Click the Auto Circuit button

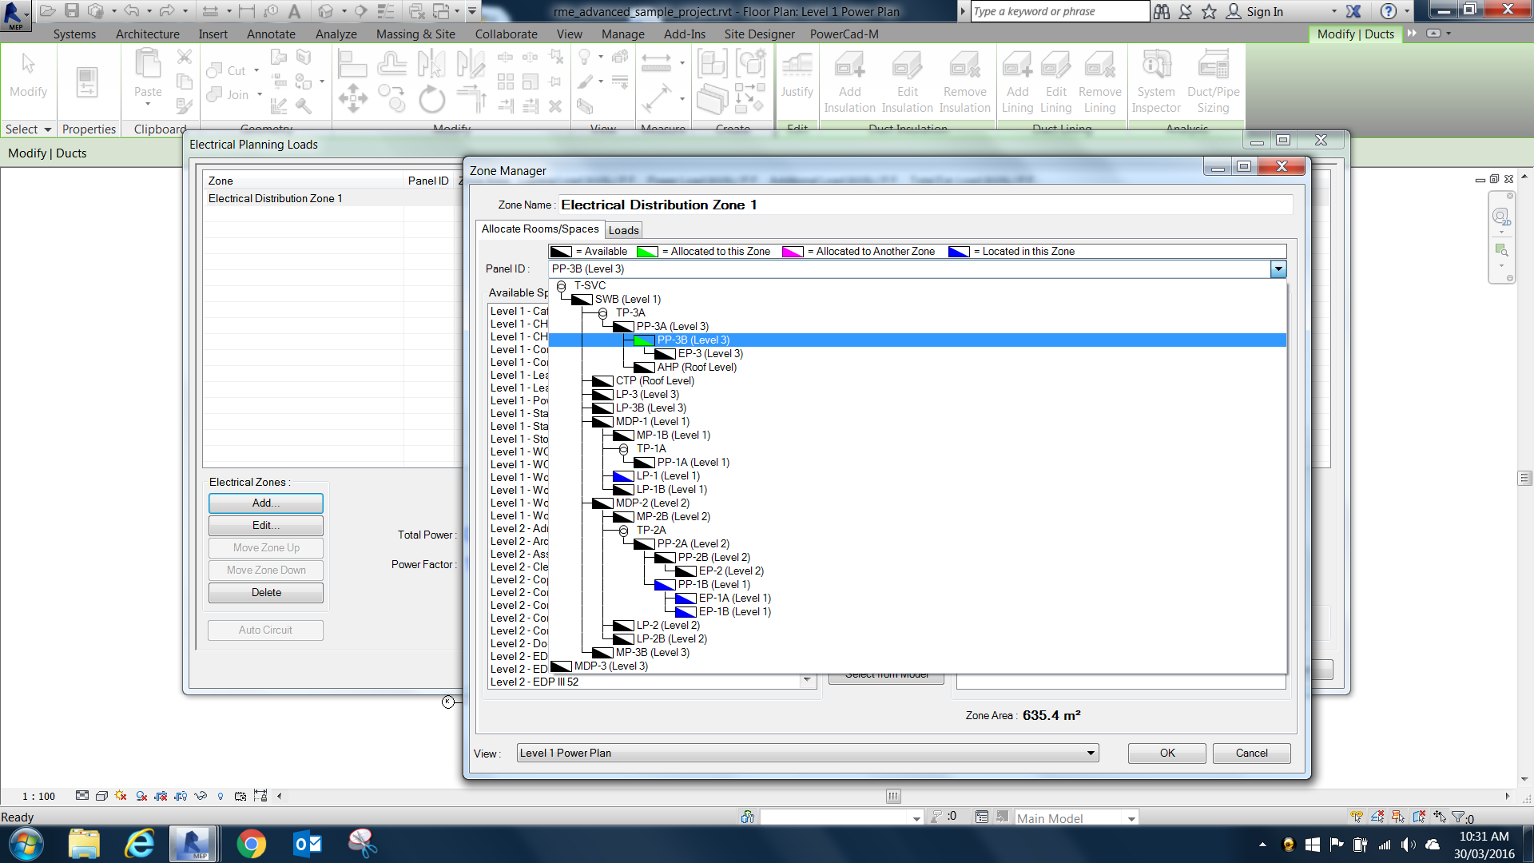[x=266, y=630]
